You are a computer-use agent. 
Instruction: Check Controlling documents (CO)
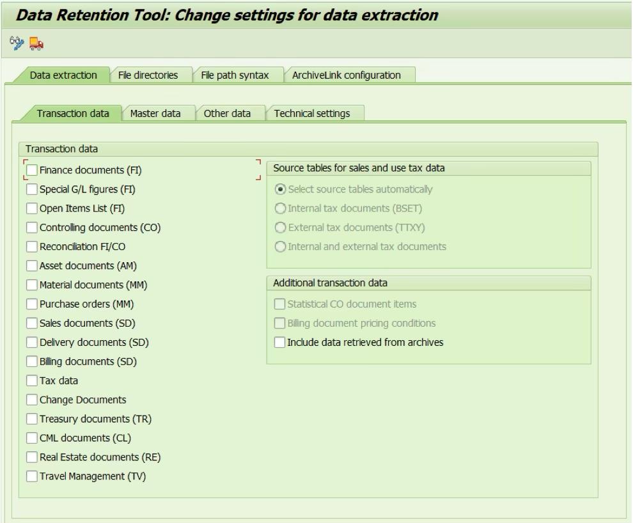[x=32, y=227]
